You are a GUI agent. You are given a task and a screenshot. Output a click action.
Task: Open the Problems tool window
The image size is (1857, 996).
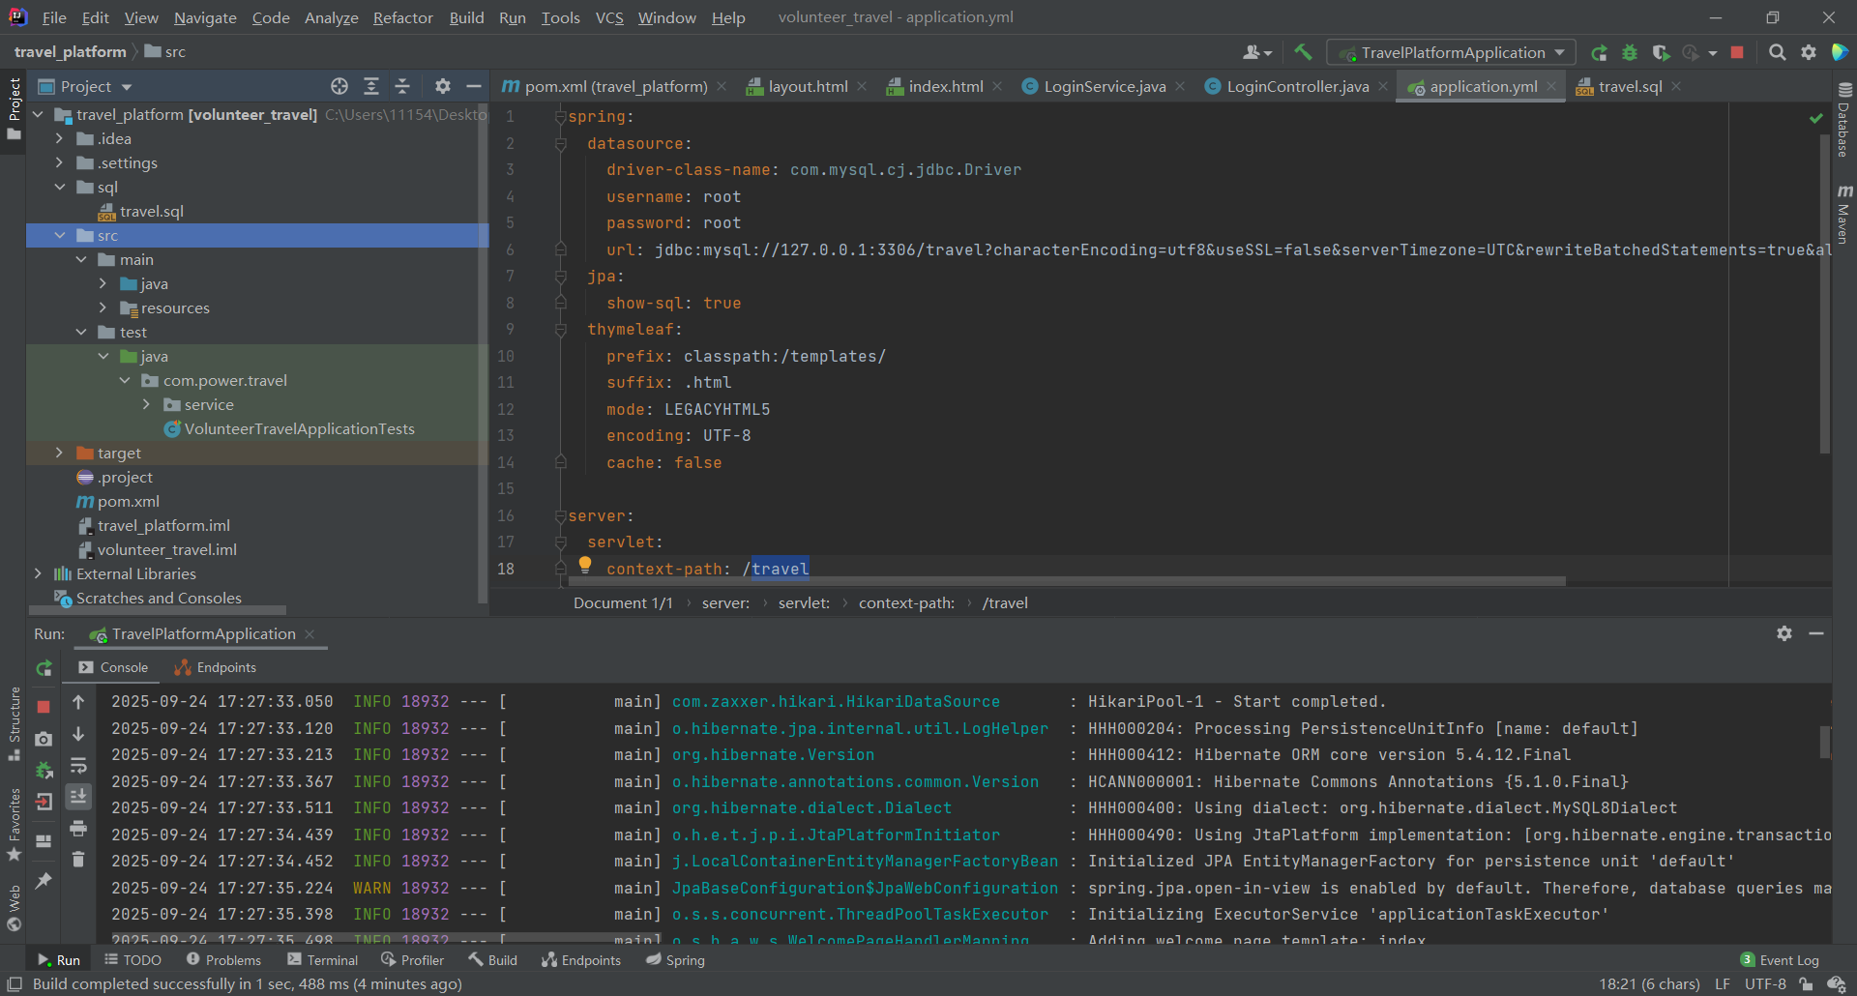tap(223, 960)
